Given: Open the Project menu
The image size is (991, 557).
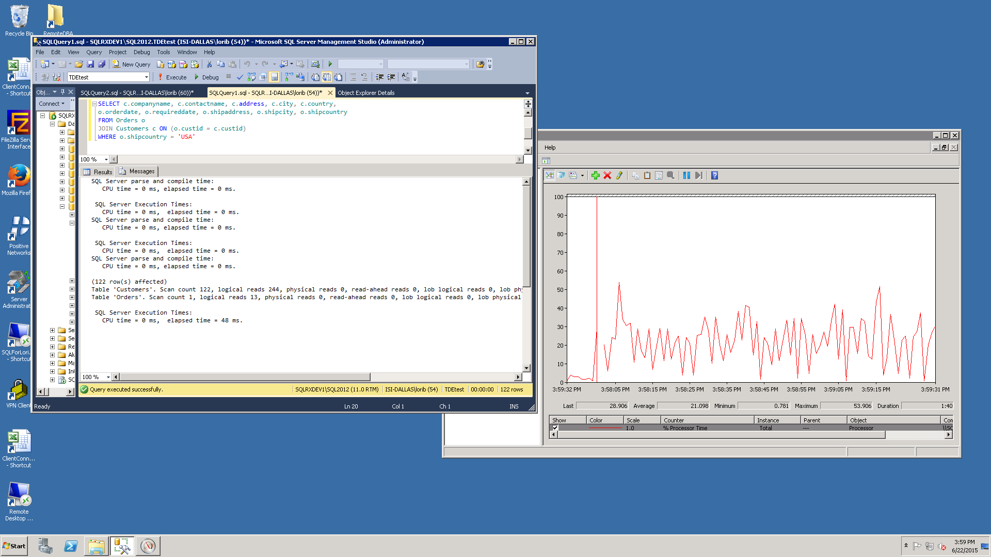Looking at the screenshot, I should coord(118,52).
